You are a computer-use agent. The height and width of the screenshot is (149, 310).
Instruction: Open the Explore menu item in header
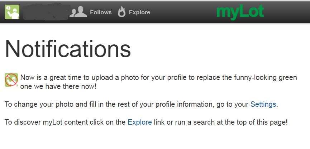pos(139,12)
